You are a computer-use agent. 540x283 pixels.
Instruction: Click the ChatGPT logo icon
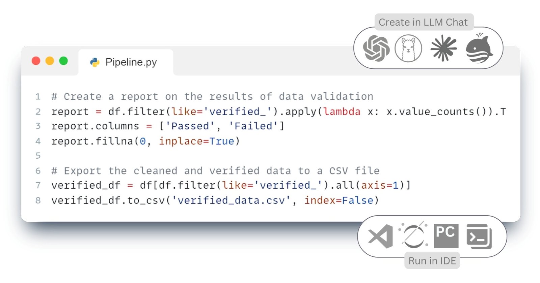point(376,48)
